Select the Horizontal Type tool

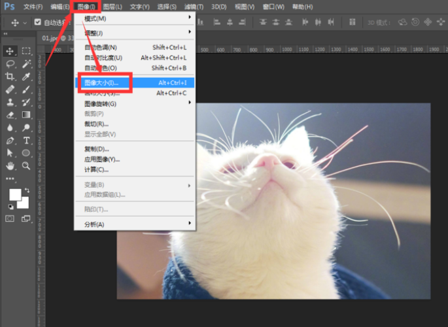coord(26,140)
